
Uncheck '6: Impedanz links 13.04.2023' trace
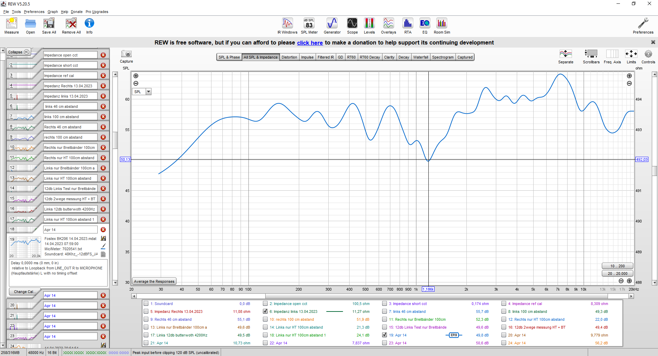point(265,311)
